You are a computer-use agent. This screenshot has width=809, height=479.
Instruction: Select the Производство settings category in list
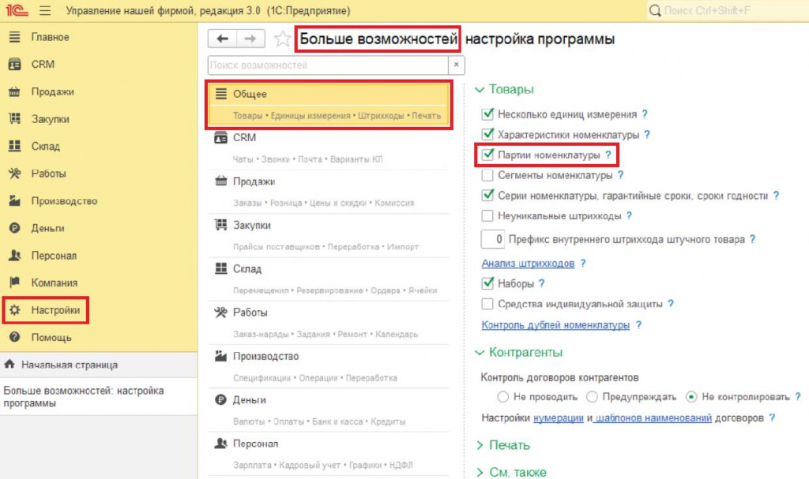click(329, 367)
